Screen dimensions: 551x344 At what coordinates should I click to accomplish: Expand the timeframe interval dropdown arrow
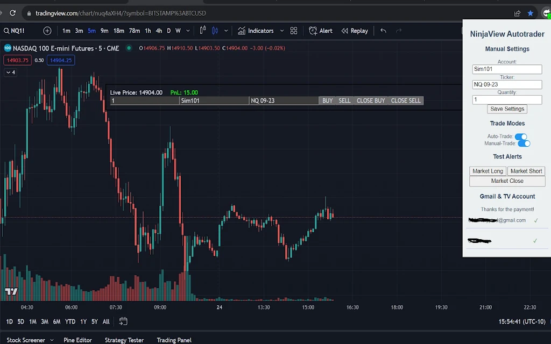click(188, 31)
